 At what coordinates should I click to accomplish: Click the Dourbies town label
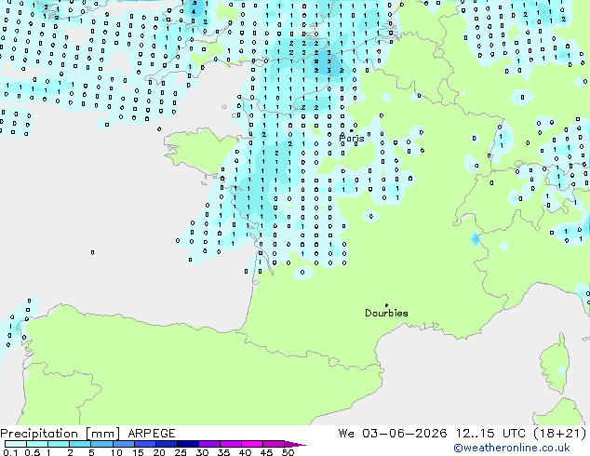pyautogui.click(x=386, y=313)
